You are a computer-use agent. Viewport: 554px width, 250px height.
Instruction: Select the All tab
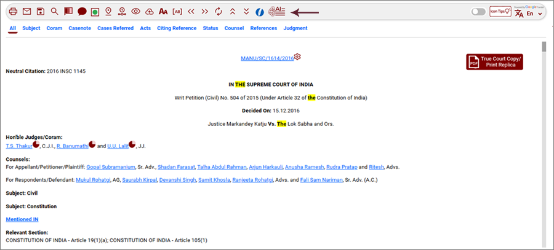click(13, 28)
